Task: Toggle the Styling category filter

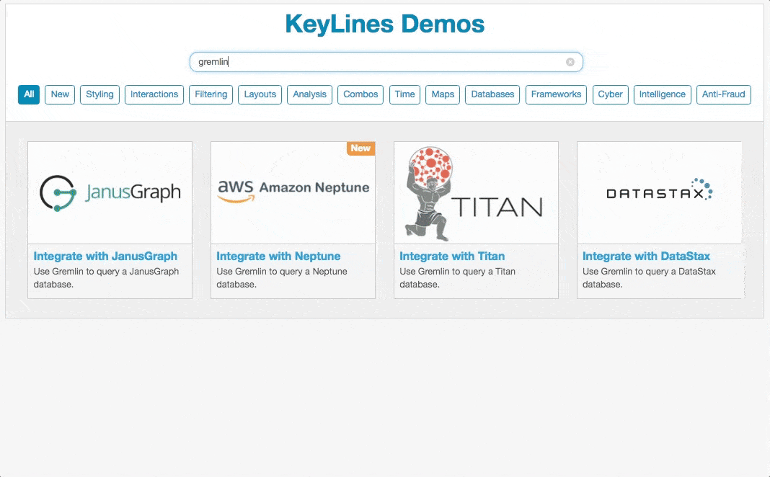Action: [x=99, y=94]
